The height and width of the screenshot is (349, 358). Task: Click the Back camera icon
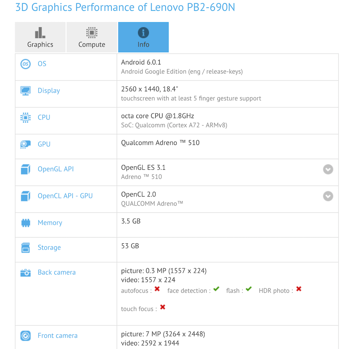25,273
